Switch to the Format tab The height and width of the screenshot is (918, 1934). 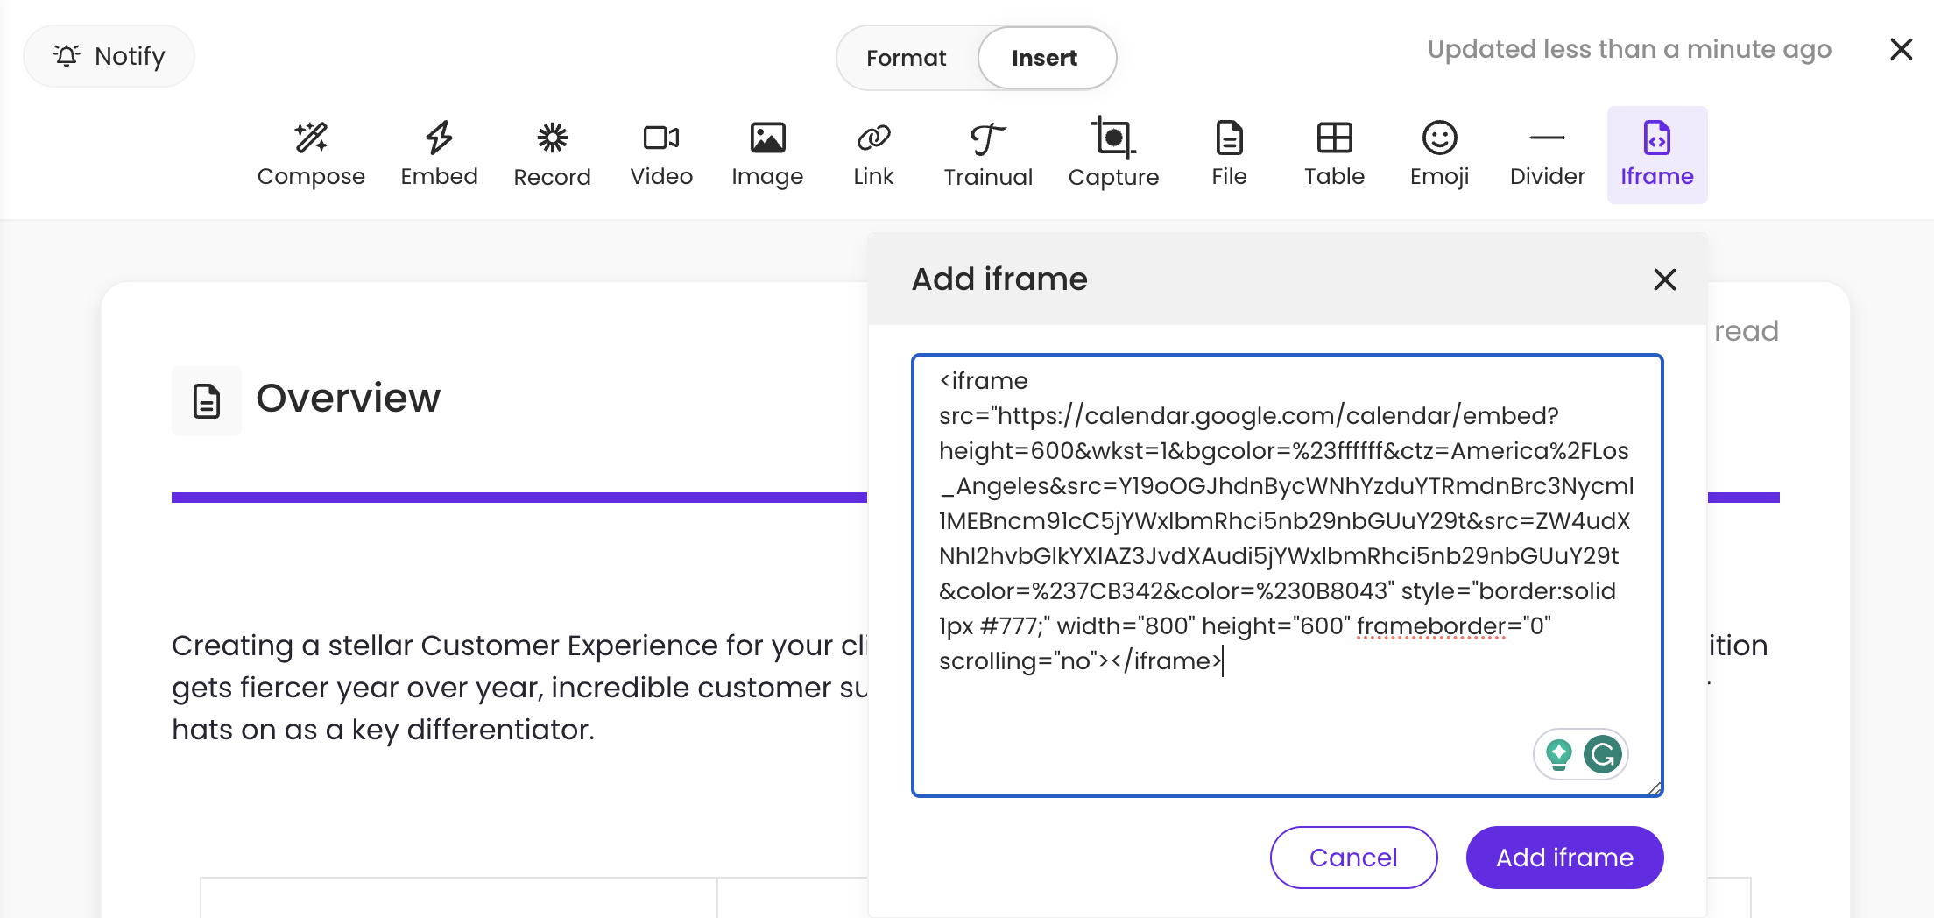click(x=906, y=58)
